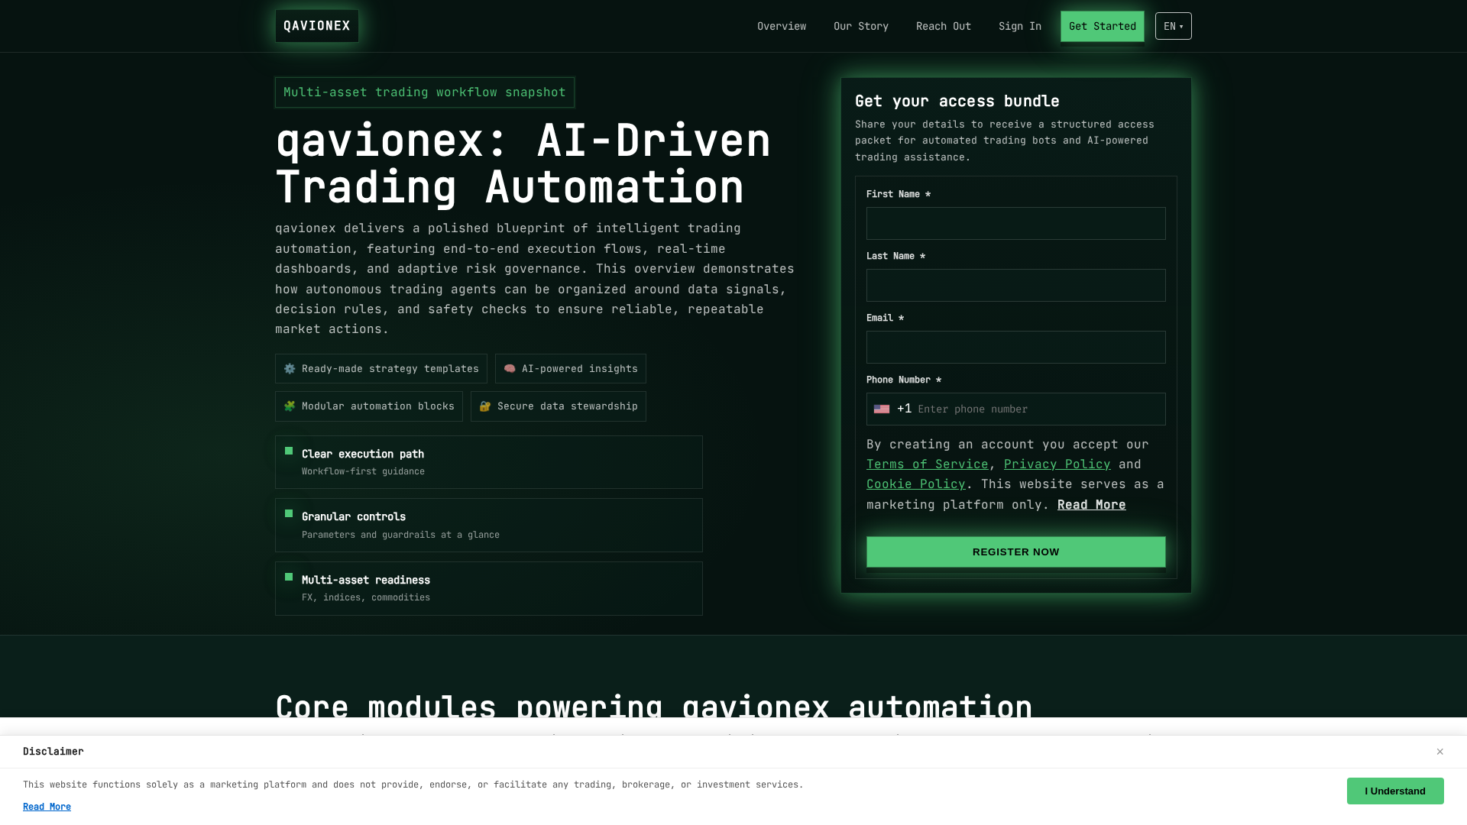Viewport: 1467px width, 825px height.
Task: Click the brain icon on AI-powered insights
Action: (x=510, y=369)
